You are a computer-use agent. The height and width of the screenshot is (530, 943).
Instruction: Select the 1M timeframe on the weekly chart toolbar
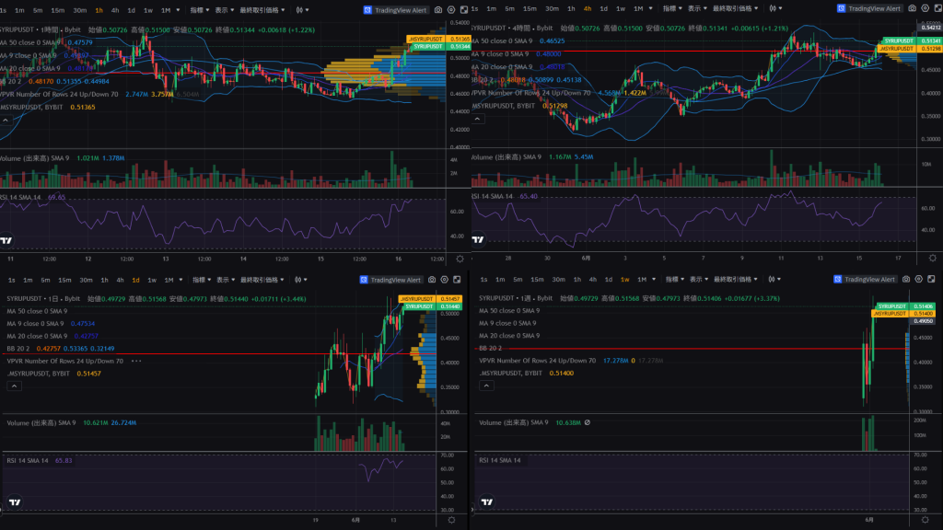(642, 280)
